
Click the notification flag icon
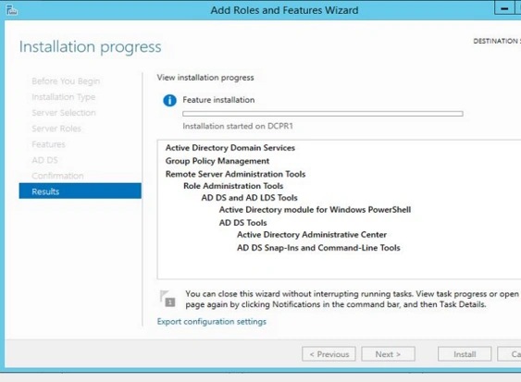click(x=167, y=298)
